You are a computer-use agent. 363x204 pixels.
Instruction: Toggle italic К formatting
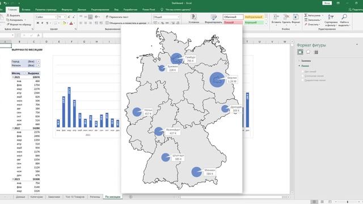[43, 23]
